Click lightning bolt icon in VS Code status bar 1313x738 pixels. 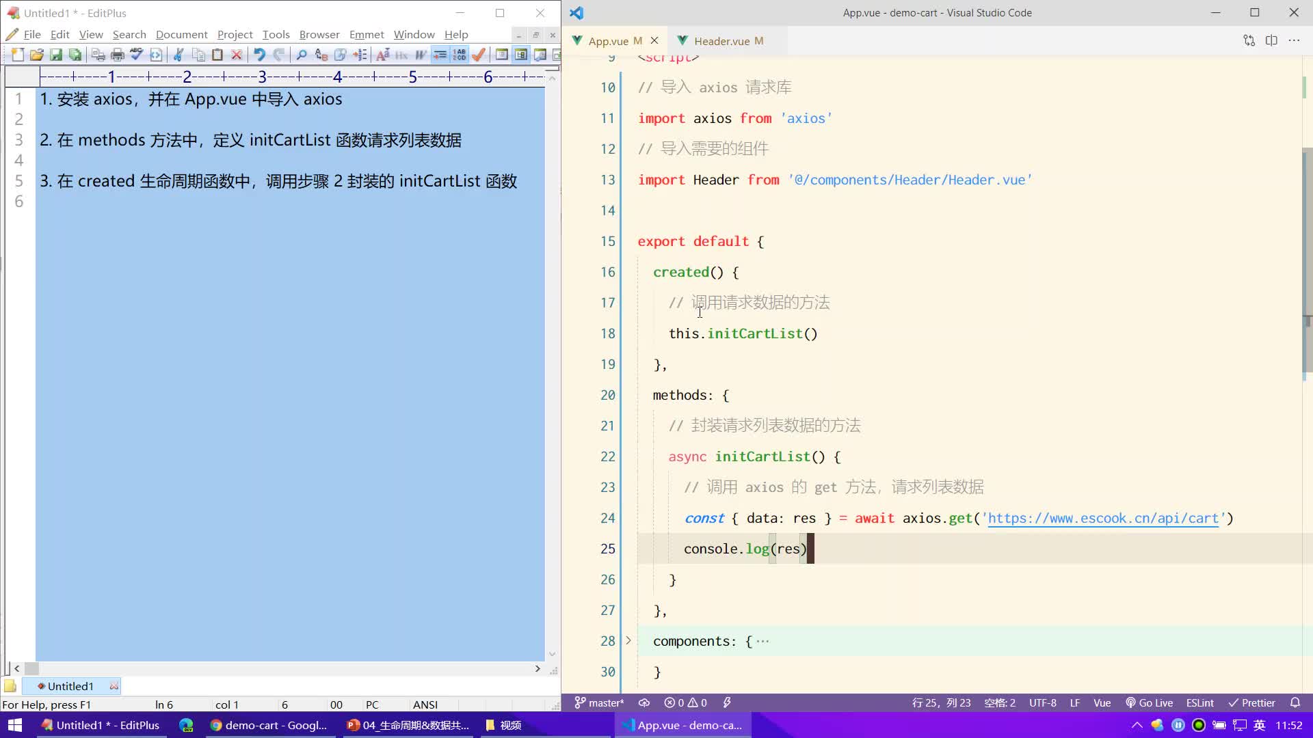(727, 702)
